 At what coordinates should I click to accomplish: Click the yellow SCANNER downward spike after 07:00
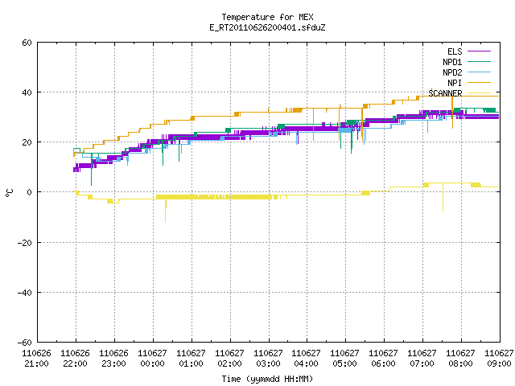pos(443,197)
